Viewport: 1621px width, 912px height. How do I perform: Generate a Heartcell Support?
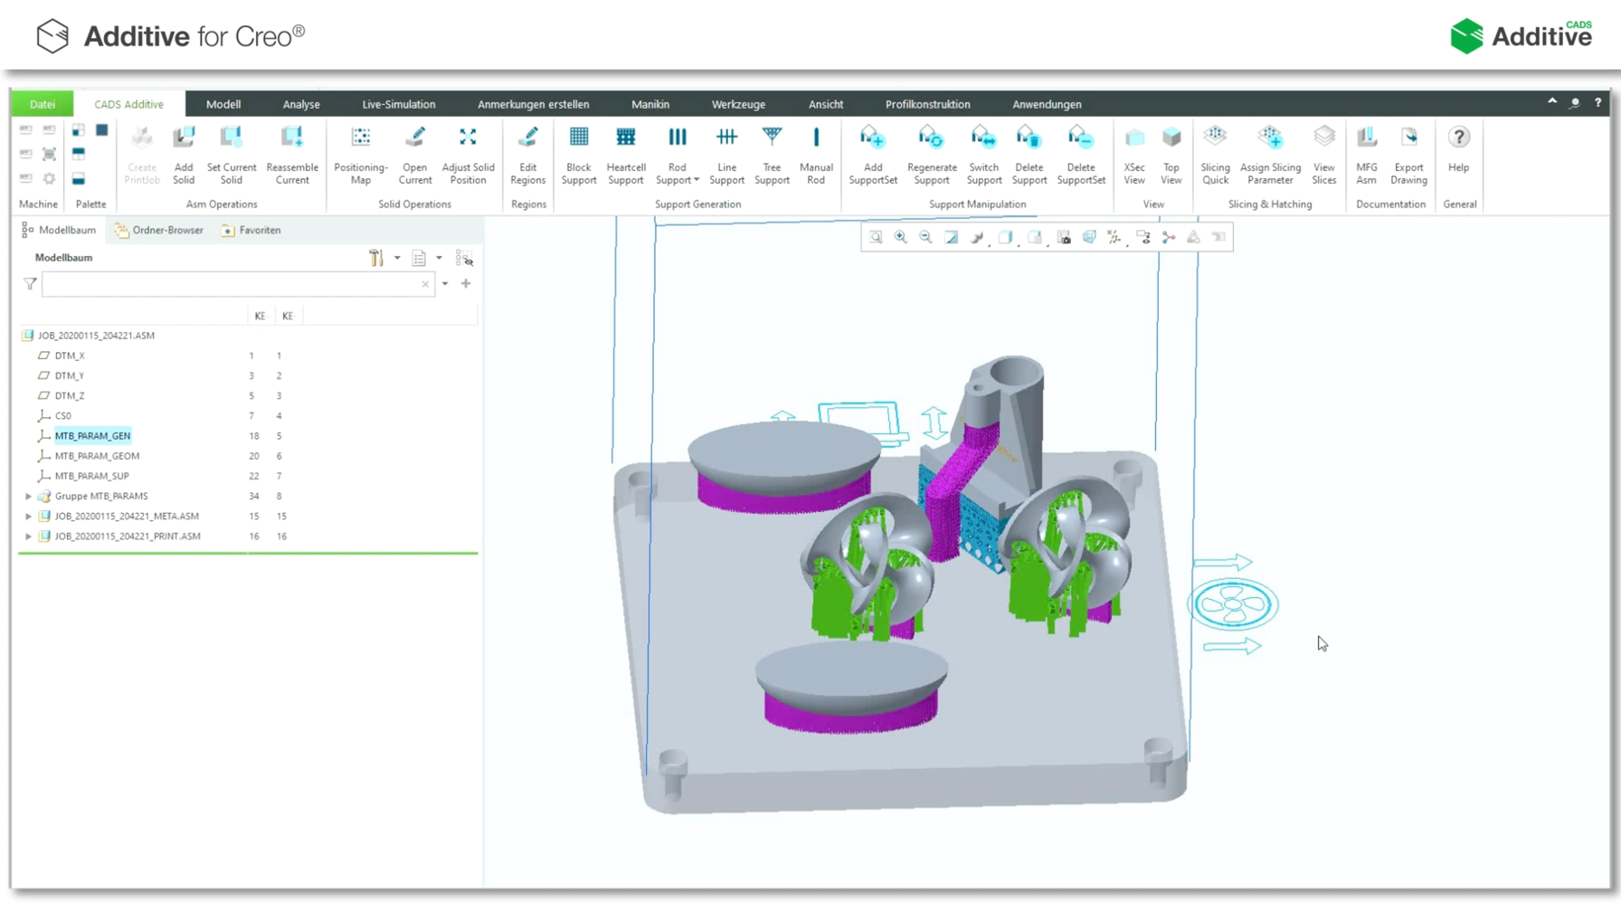(626, 156)
